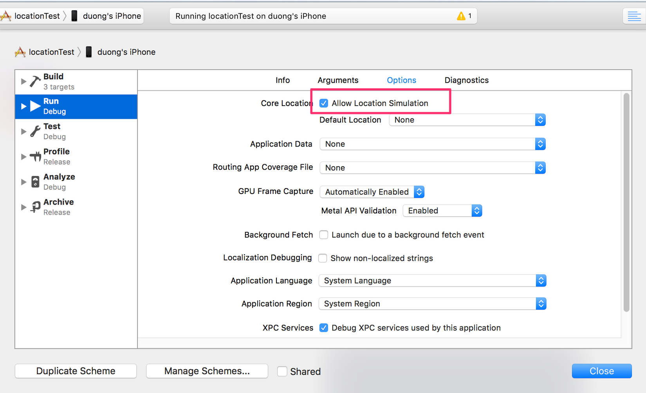
Task: Click the Duplicate Scheme button
Action: pyautogui.click(x=76, y=371)
